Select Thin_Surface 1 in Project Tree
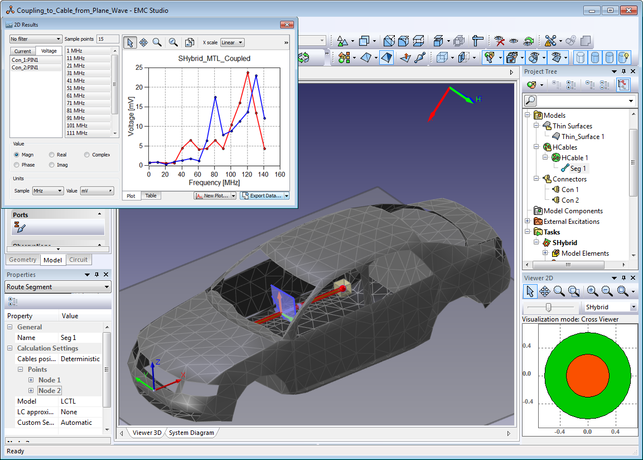This screenshot has width=643, height=460. pyautogui.click(x=582, y=137)
